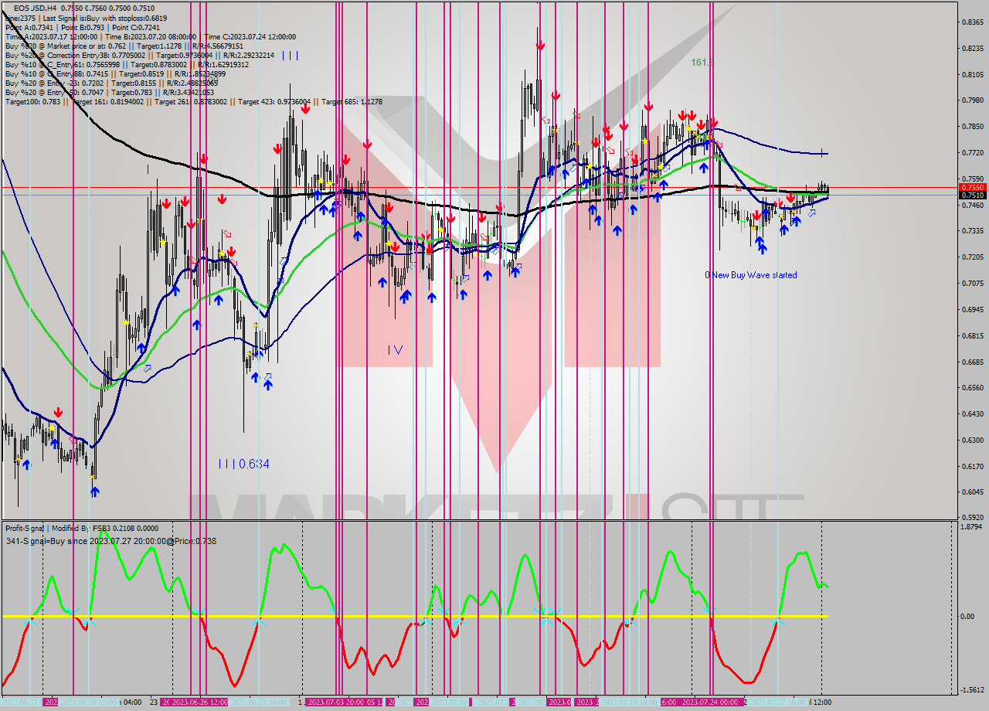989x711 pixels.
Task: Click the 0.7335 price axis label
Action: (972, 231)
